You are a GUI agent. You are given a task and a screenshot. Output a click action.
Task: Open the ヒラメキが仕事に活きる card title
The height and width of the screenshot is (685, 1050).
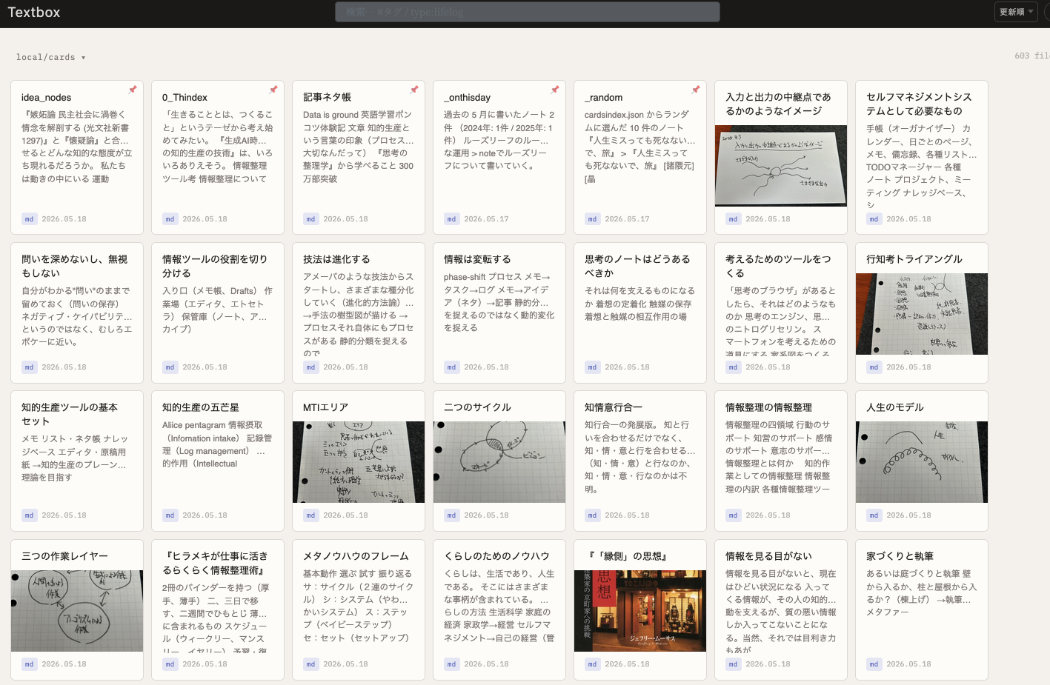point(215,563)
